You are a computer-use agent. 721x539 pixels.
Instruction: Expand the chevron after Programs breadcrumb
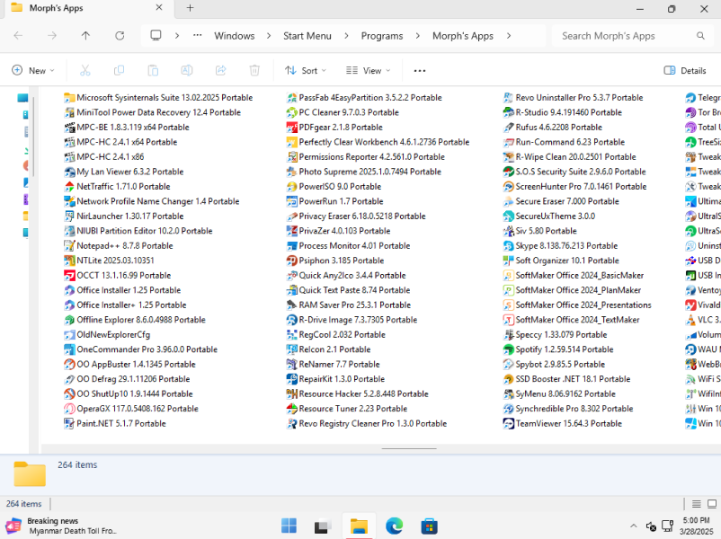(x=417, y=35)
